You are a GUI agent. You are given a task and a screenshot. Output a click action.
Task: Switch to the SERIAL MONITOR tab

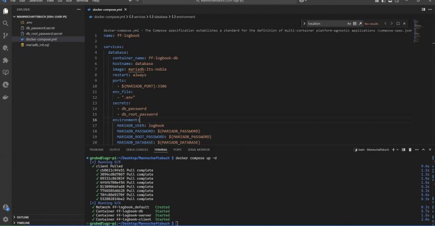pyautogui.click(x=199, y=150)
